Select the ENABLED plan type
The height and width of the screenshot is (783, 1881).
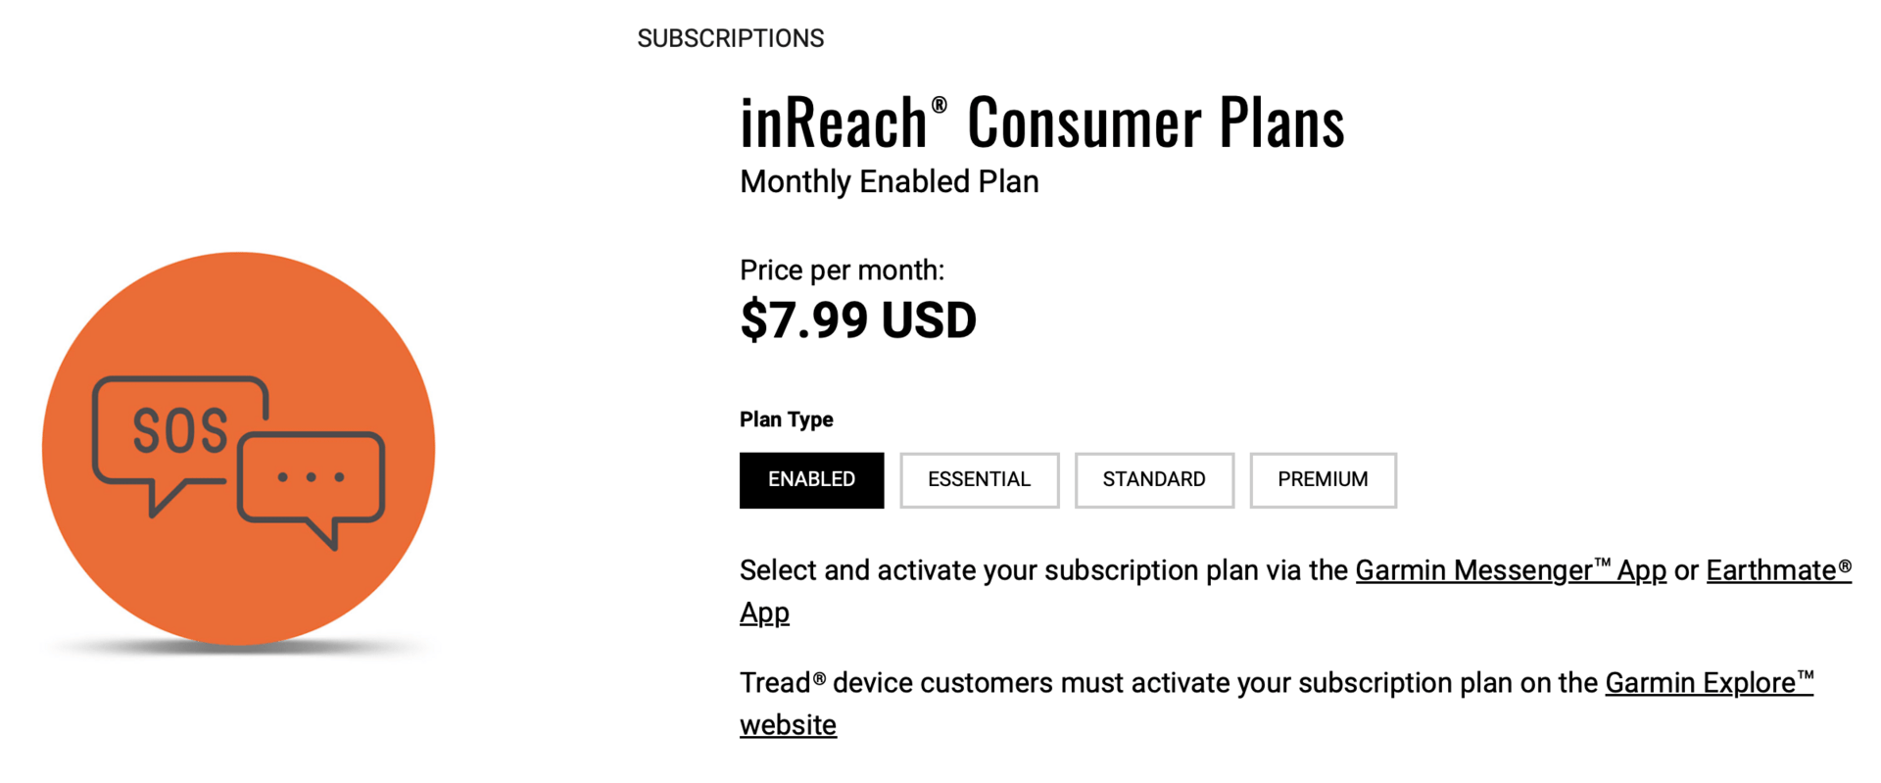(x=811, y=480)
